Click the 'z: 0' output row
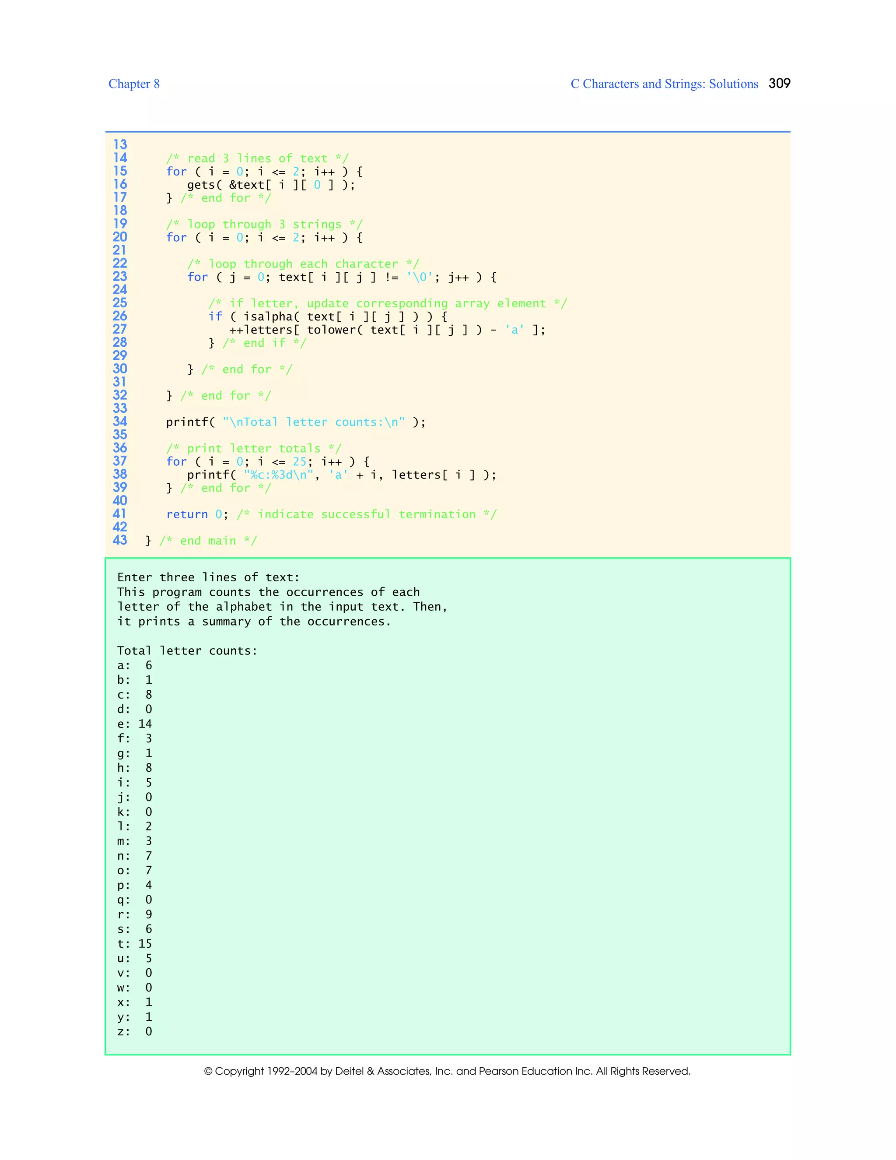896x1160 pixels. point(134,1031)
